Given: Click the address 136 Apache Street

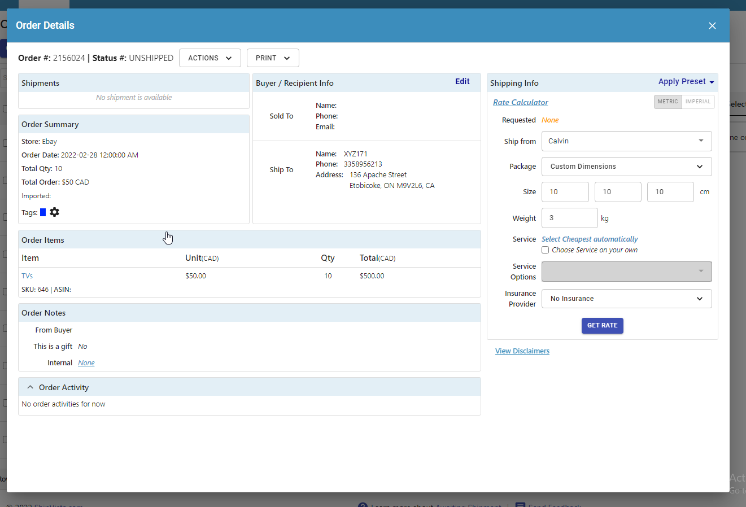Looking at the screenshot, I should click(378, 175).
